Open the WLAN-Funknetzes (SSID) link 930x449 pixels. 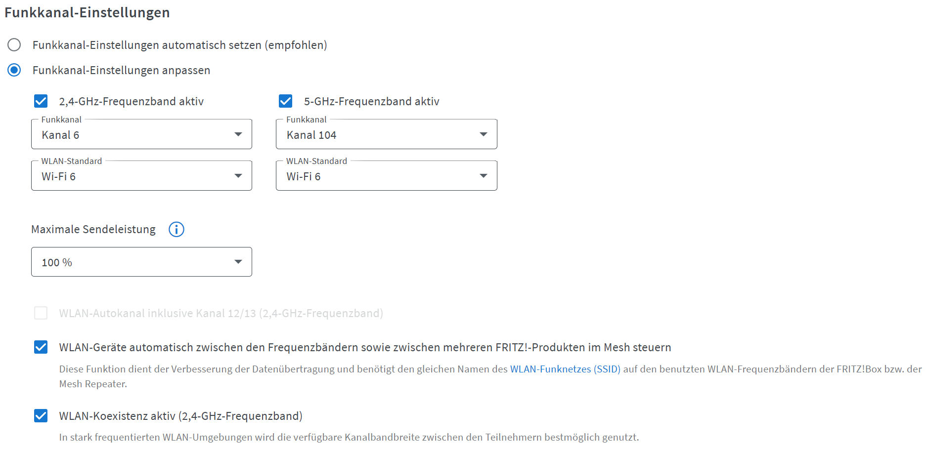point(565,369)
